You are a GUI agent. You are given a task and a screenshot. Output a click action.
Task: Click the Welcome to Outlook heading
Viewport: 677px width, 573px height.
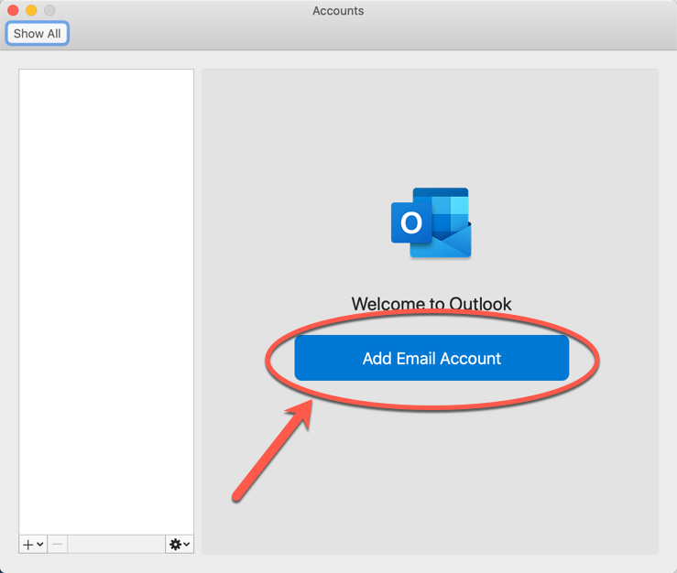(431, 304)
